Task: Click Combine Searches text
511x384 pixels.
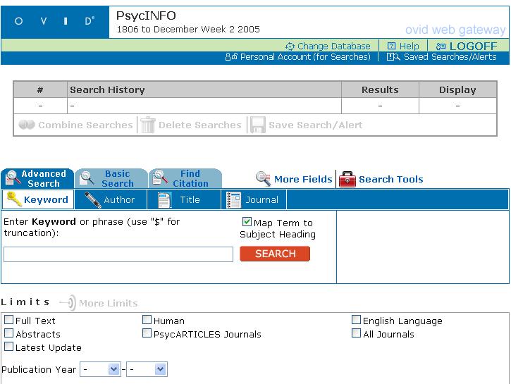Action: [85, 125]
